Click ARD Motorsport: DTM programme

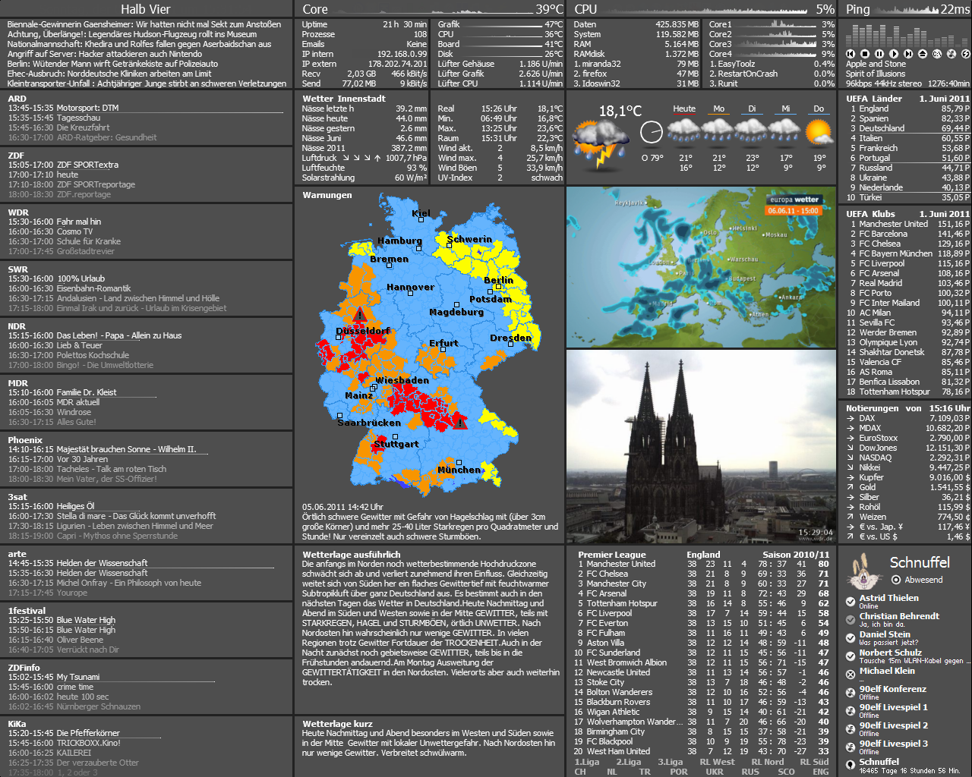click(x=64, y=108)
